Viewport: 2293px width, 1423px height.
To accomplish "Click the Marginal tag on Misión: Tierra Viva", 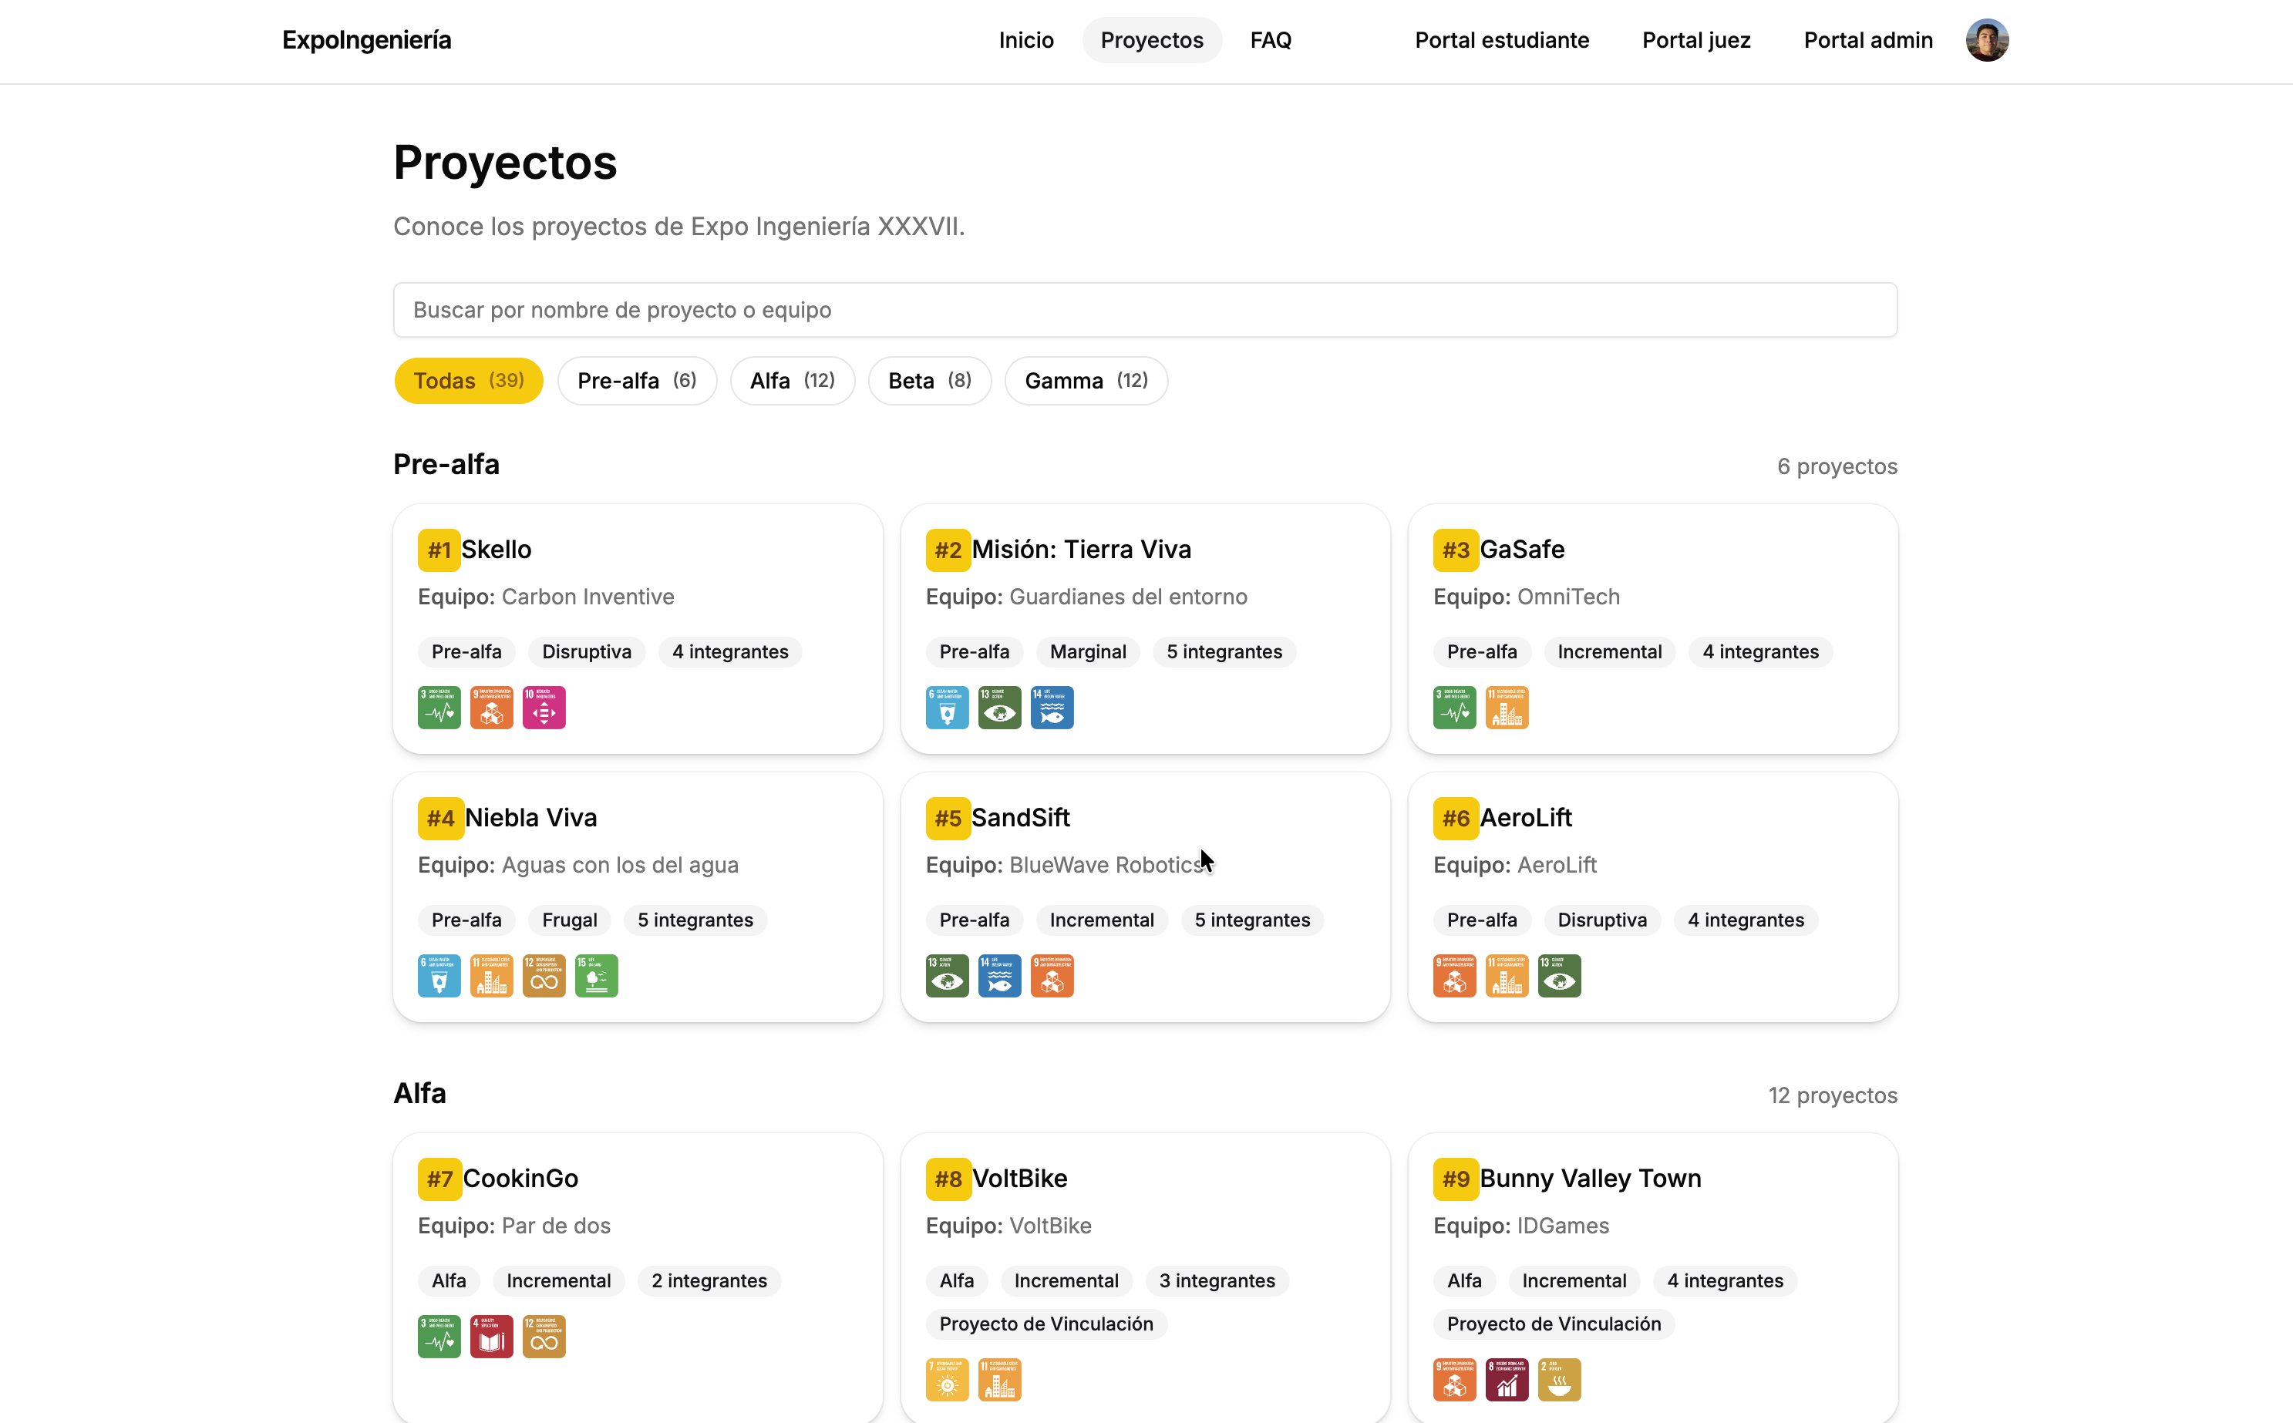I will pos(1088,651).
